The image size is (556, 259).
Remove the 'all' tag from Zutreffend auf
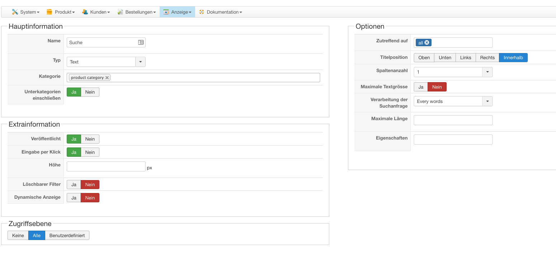pyautogui.click(x=427, y=43)
